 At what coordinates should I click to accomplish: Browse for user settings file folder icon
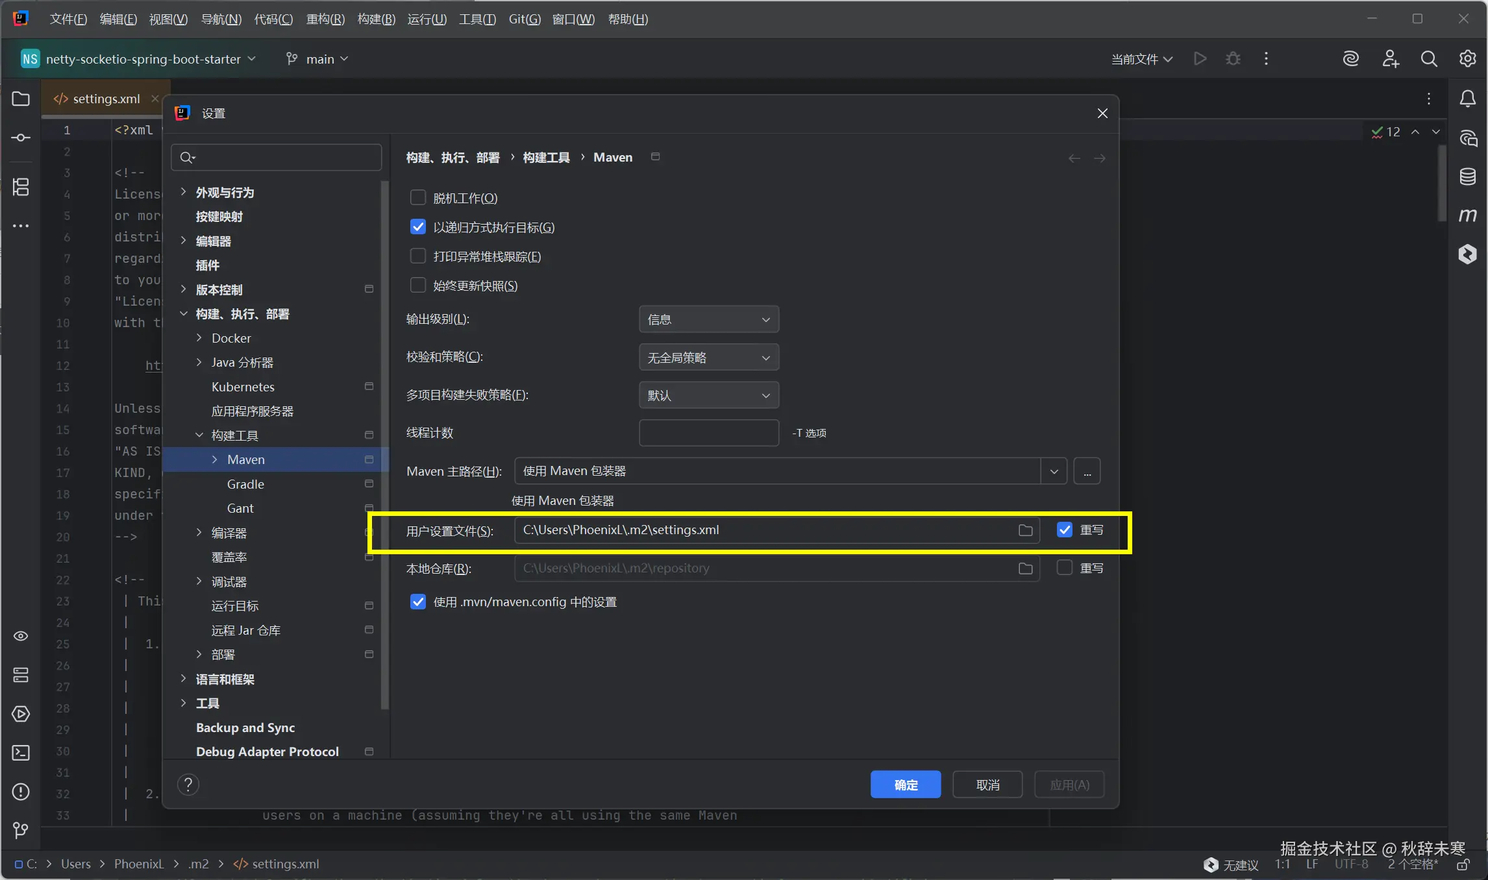click(x=1025, y=530)
